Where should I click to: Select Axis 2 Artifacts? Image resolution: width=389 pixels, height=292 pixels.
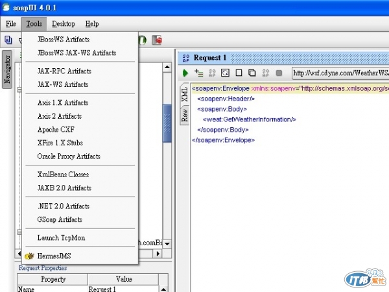click(x=80, y=116)
